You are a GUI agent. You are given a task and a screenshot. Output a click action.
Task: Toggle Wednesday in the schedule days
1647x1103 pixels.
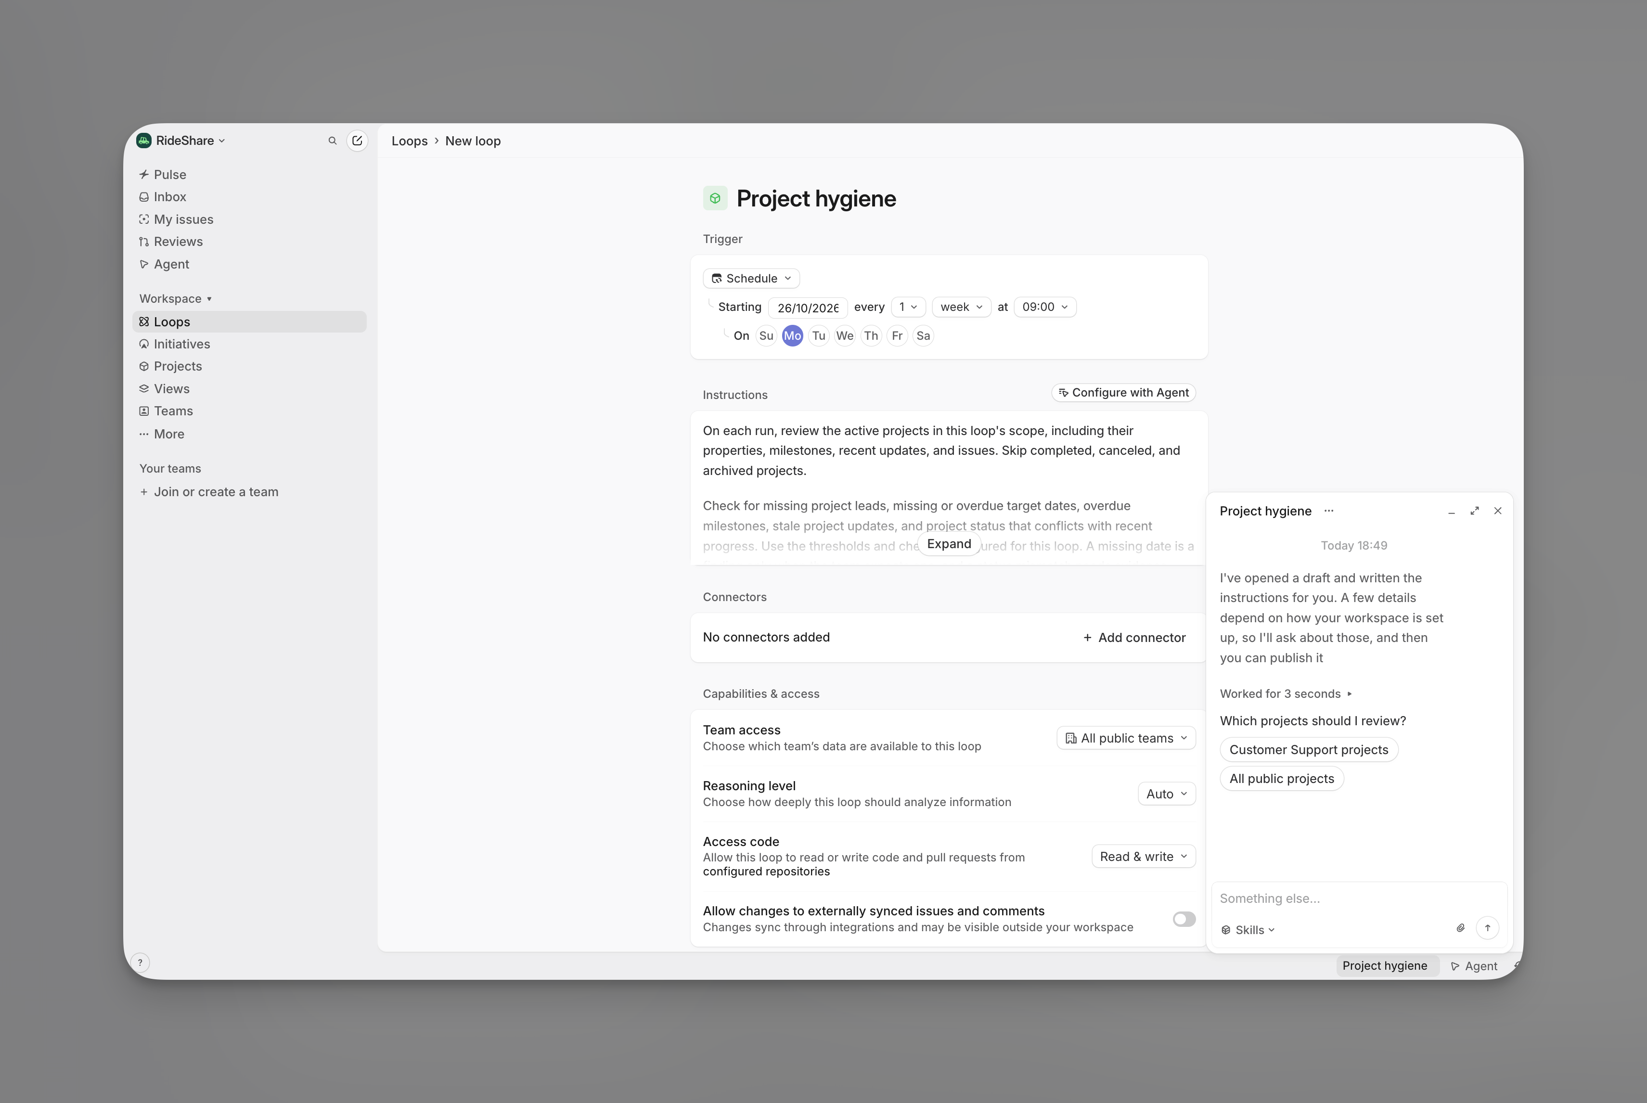click(x=844, y=335)
